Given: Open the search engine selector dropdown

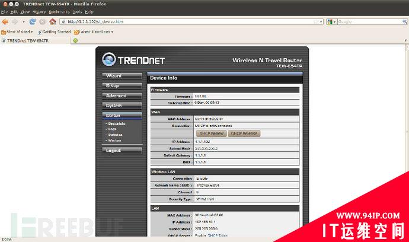Looking at the screenshot, I should coord(332,22).
